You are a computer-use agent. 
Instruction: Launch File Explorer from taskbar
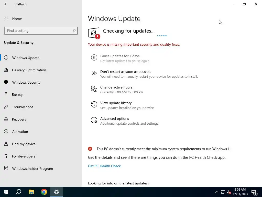click(31, 192)
